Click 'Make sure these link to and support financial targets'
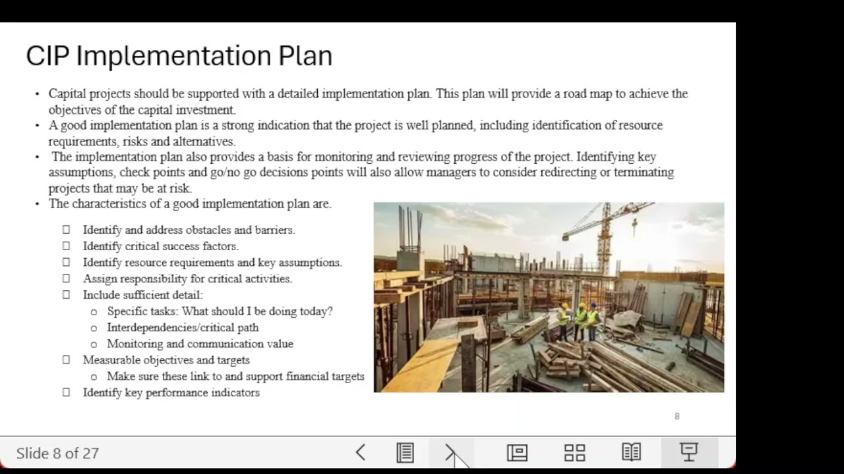844x474 pixels. [235, 377]
